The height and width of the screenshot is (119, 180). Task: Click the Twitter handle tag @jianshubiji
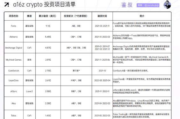tap(148, 5)
